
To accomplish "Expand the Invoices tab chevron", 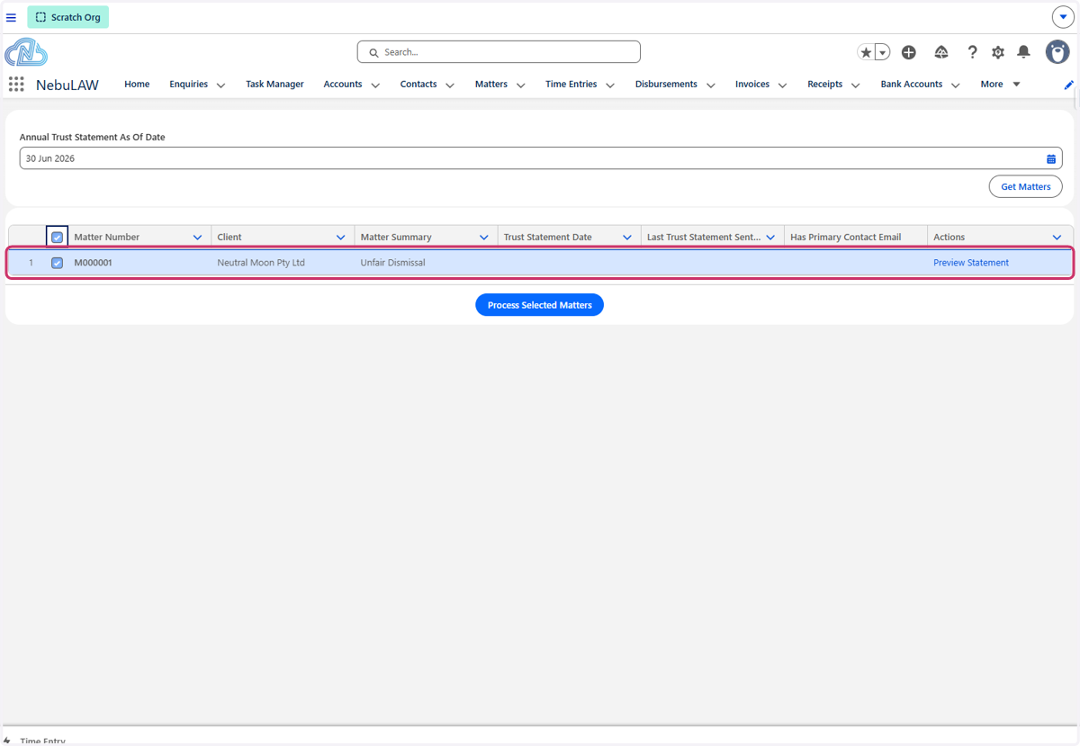I will (782, 85).
